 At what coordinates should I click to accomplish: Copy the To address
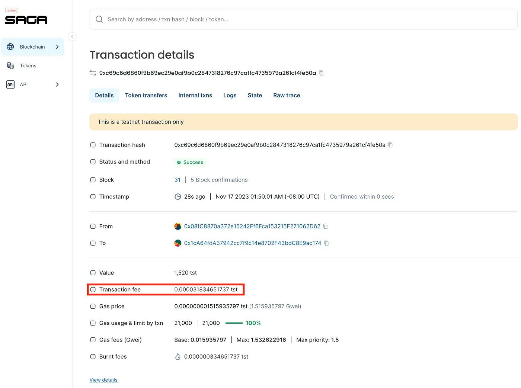point(326,243)
